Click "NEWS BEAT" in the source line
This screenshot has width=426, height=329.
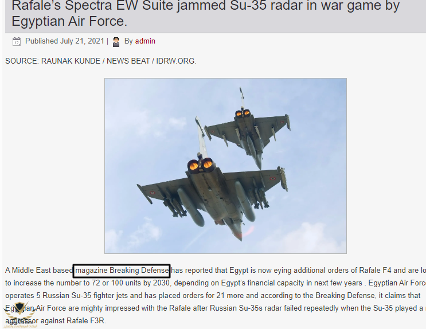click(x=128, y=61)
